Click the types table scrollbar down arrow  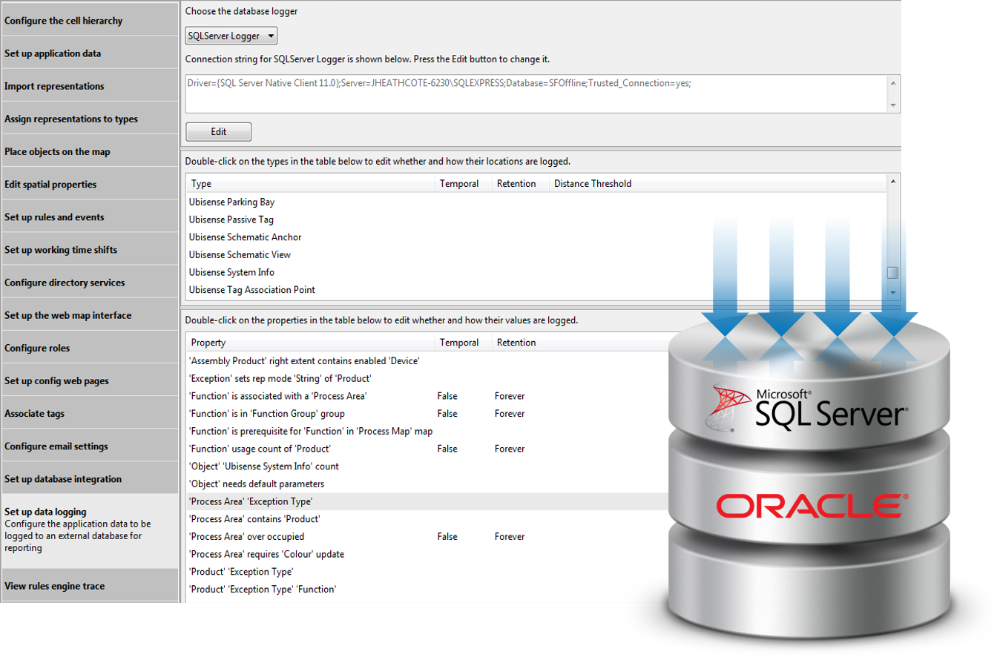click(x=893, y=294)
